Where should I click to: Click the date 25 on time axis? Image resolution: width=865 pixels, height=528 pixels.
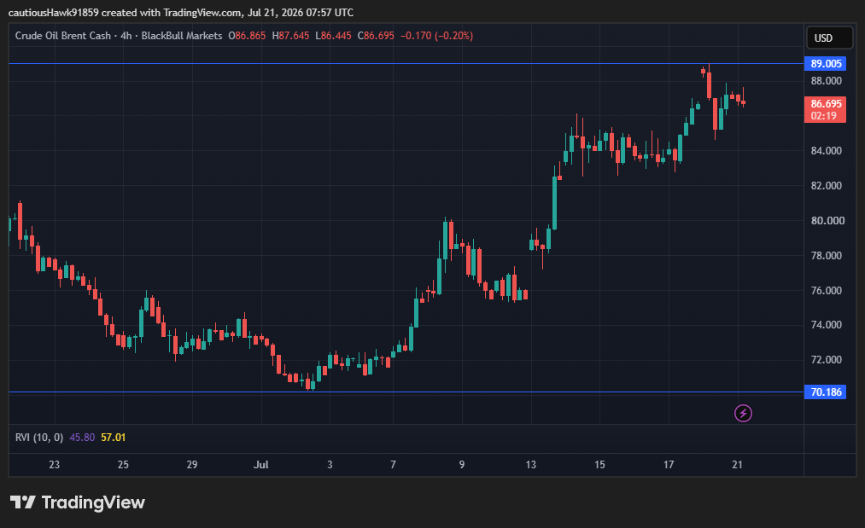pos(123,465)
